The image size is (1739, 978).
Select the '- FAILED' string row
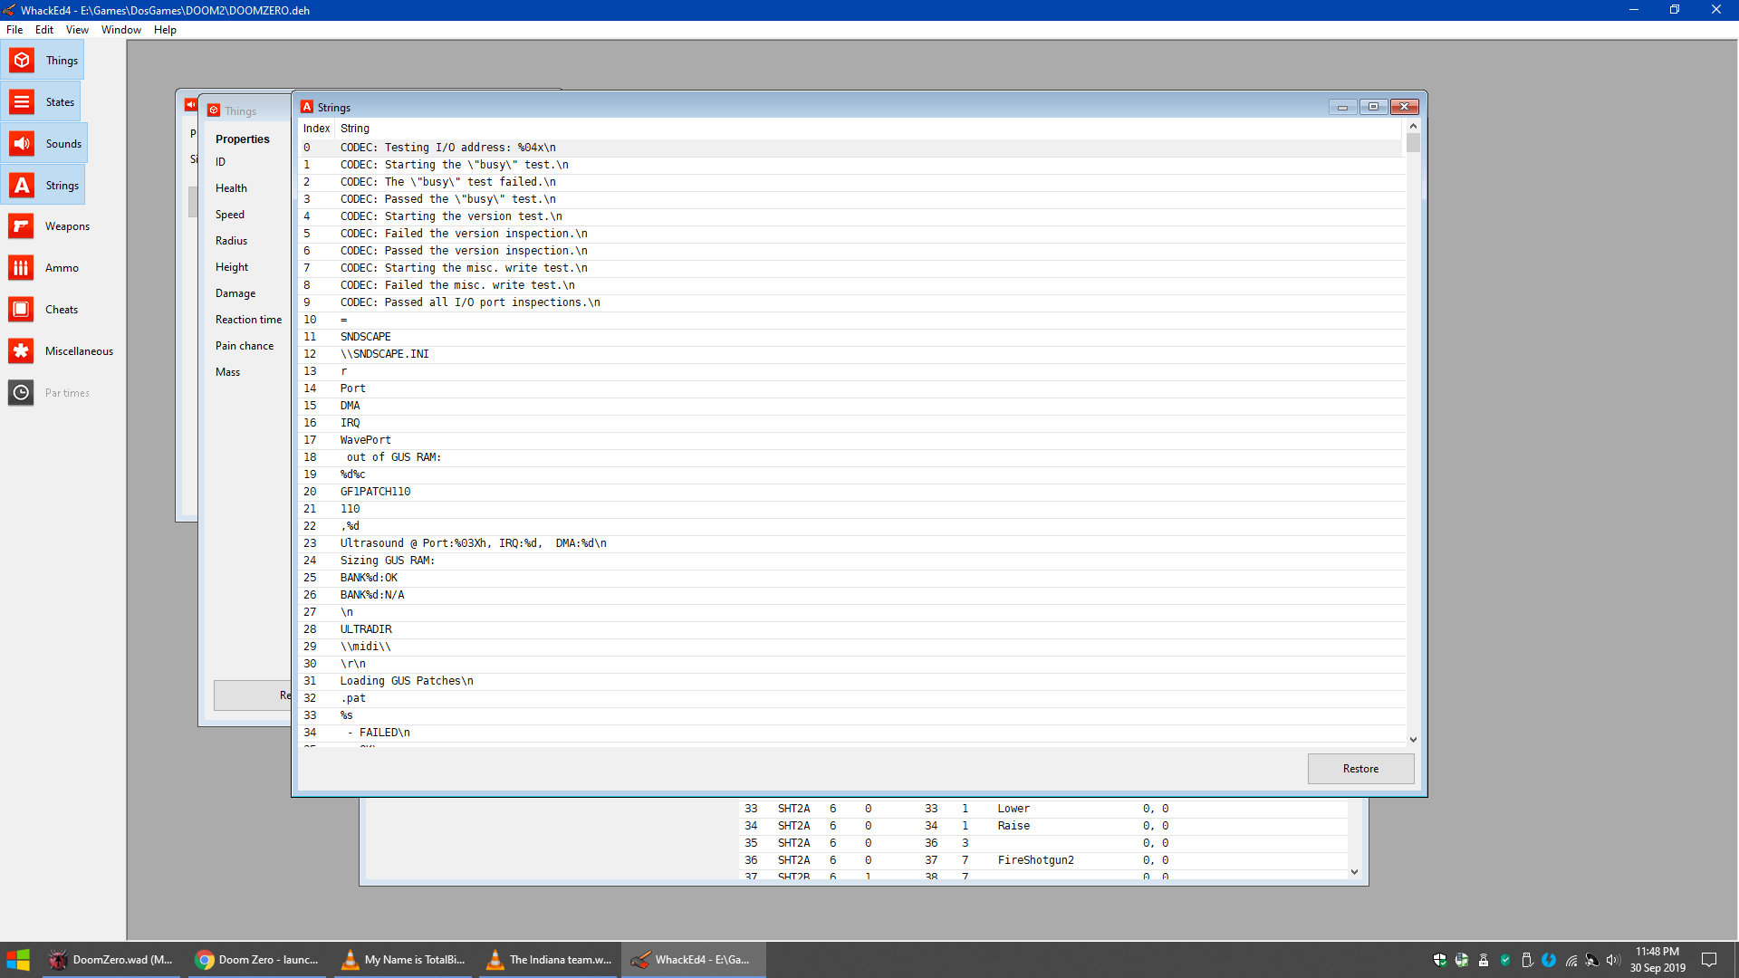[851, 733]
